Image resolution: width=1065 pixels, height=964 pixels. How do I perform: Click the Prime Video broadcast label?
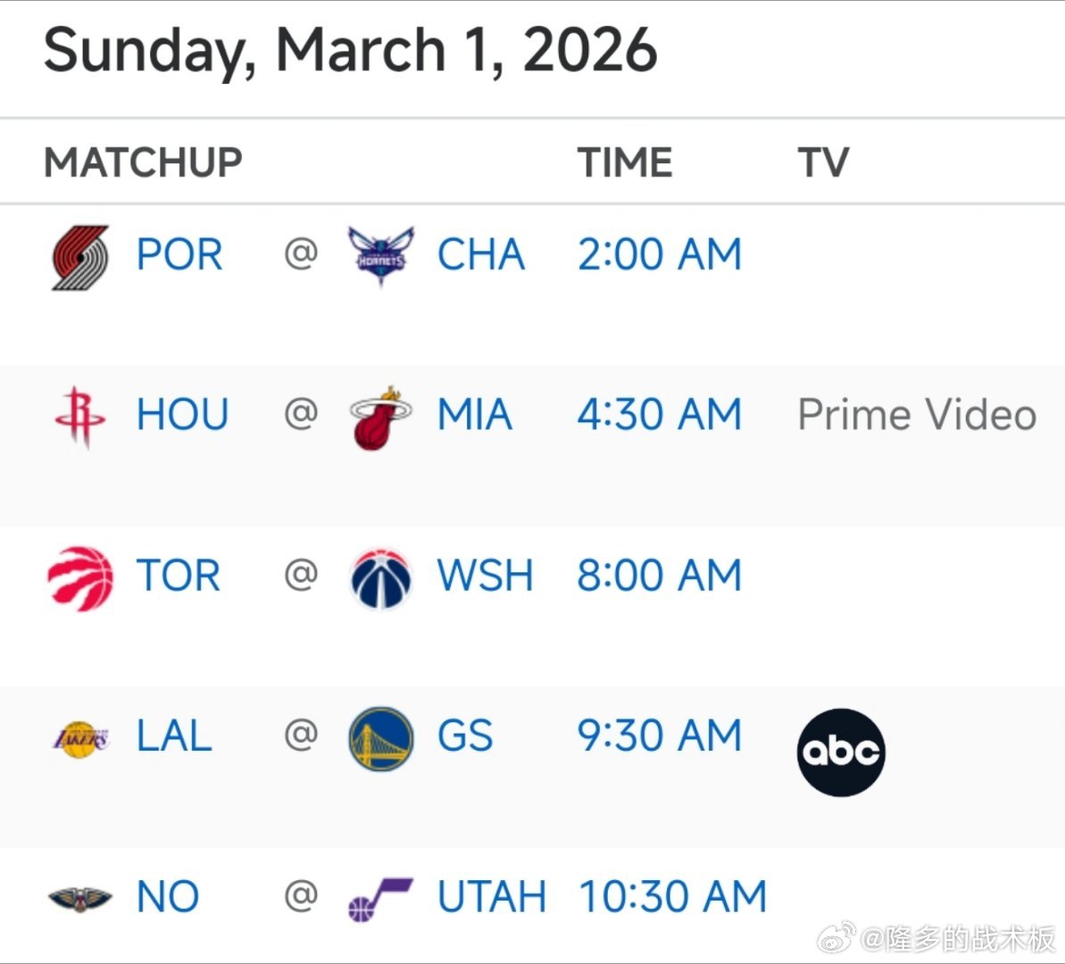coord(917,416)
